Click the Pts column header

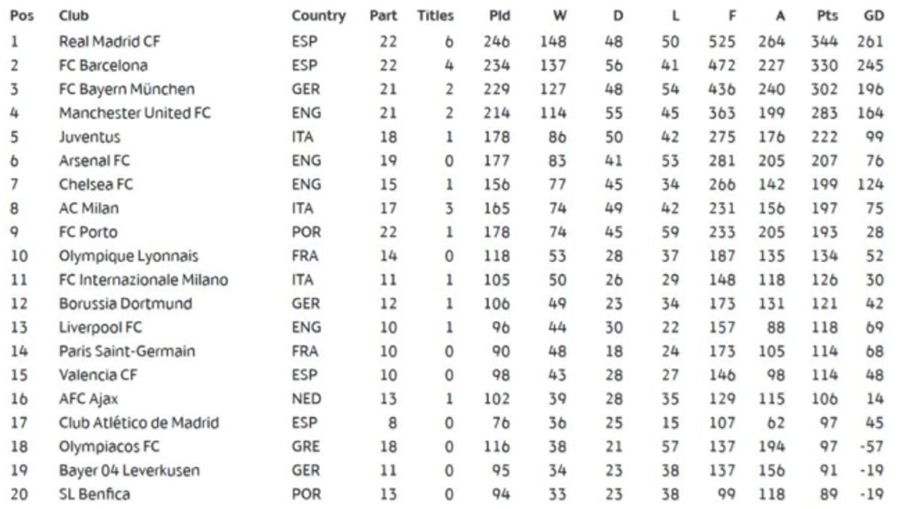point(827,16)
